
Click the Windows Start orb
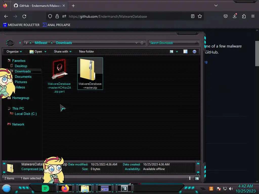tap(7, 189)
